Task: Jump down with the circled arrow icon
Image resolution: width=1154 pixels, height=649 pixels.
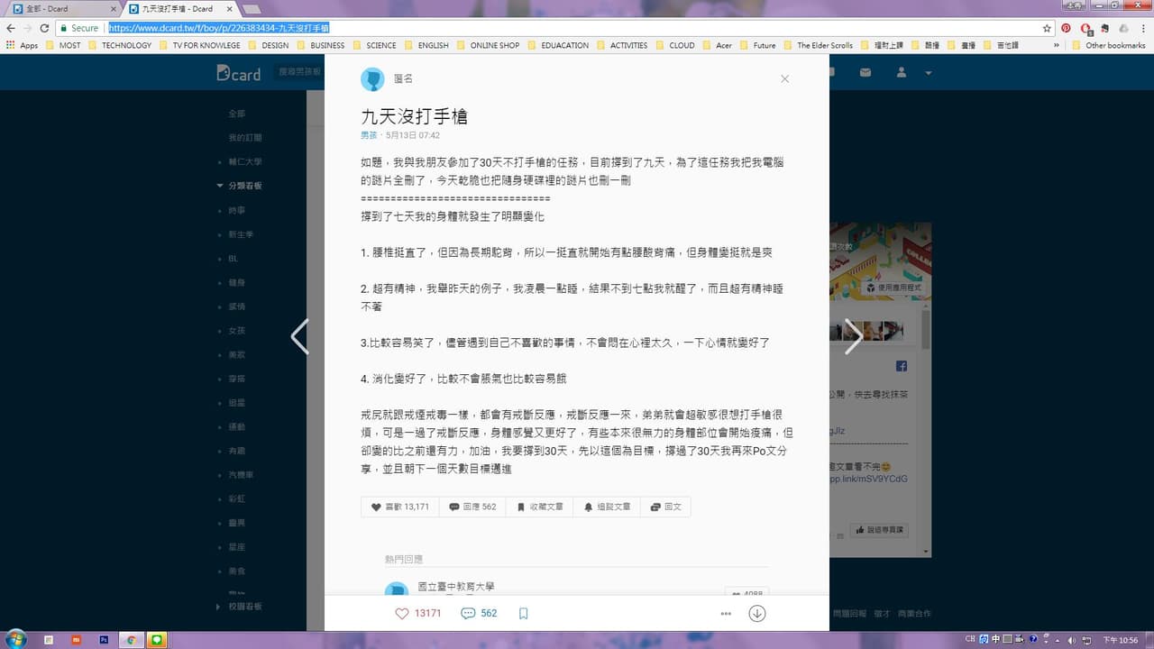Action: (757, 613)
